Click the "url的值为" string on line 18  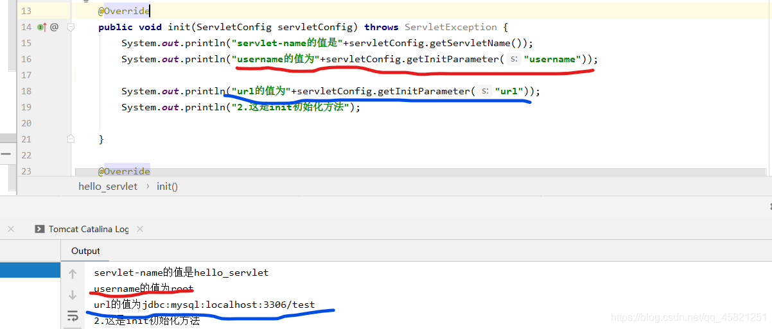[261, 91]
